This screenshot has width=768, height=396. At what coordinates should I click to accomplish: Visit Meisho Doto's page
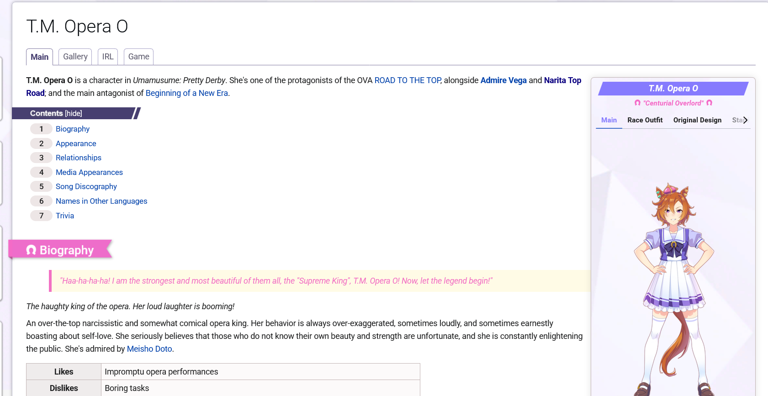[x=149, y=349]
